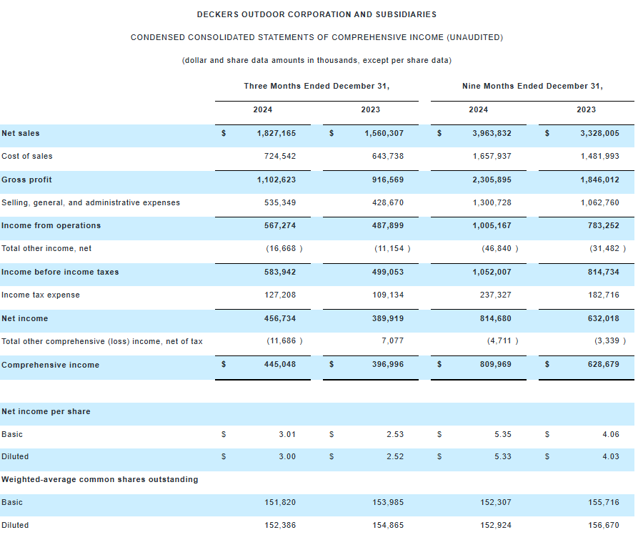The width and height of the screenshot is (643, 540).
Task: Click the dollar and share data note
Action: tap(316, 60)
